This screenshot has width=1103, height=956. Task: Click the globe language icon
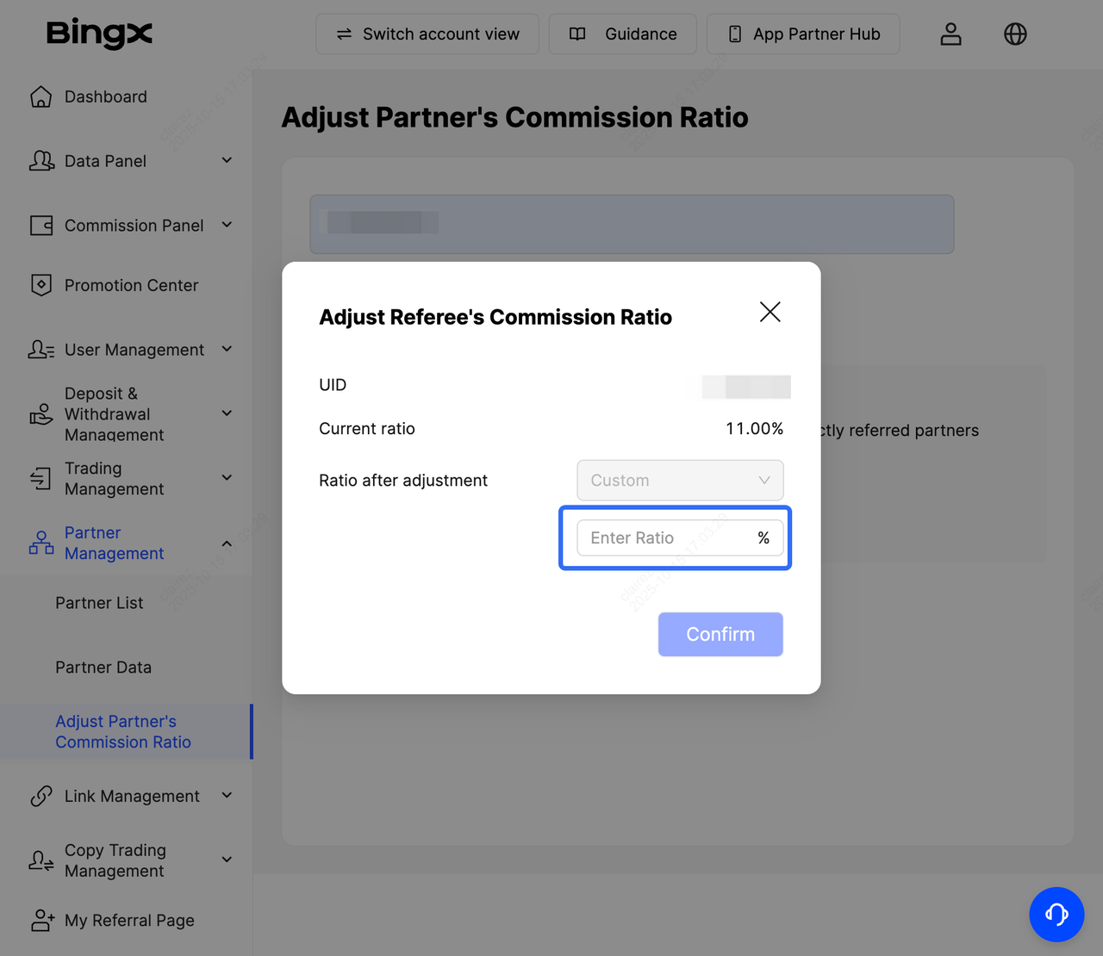pos(1015,34)
